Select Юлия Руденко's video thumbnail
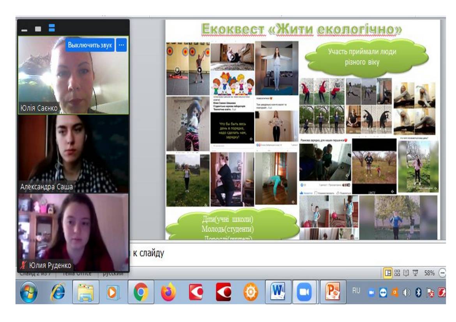This screenshot has width=456, height=322. (x=73, y=232)
